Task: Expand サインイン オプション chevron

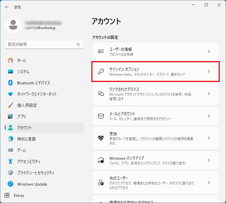Action: 209,71
